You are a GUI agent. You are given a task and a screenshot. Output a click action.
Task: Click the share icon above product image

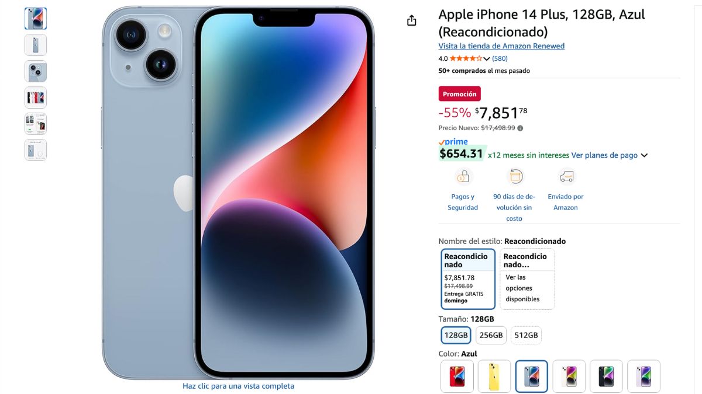pyautogui.click(x=411, y=20)
